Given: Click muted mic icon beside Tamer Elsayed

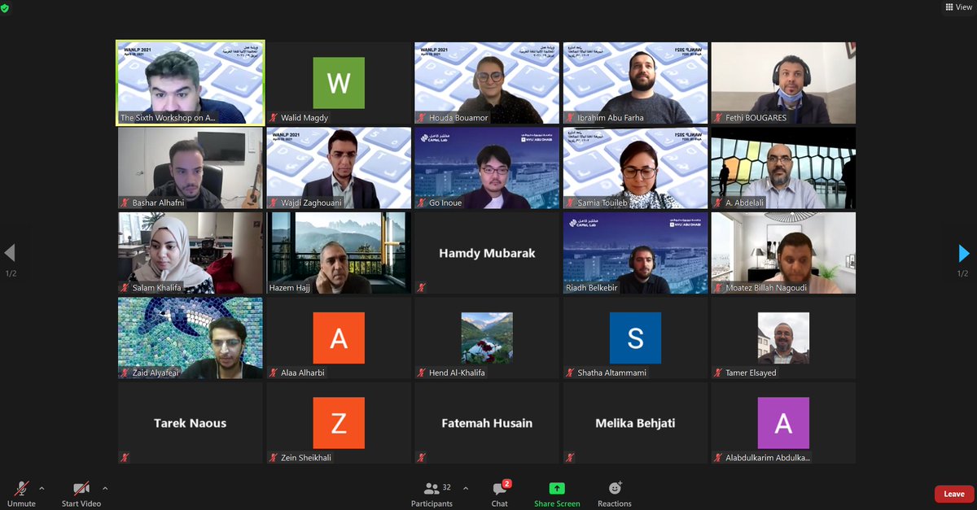Looking at the screenshot, I should coord(718,373).
